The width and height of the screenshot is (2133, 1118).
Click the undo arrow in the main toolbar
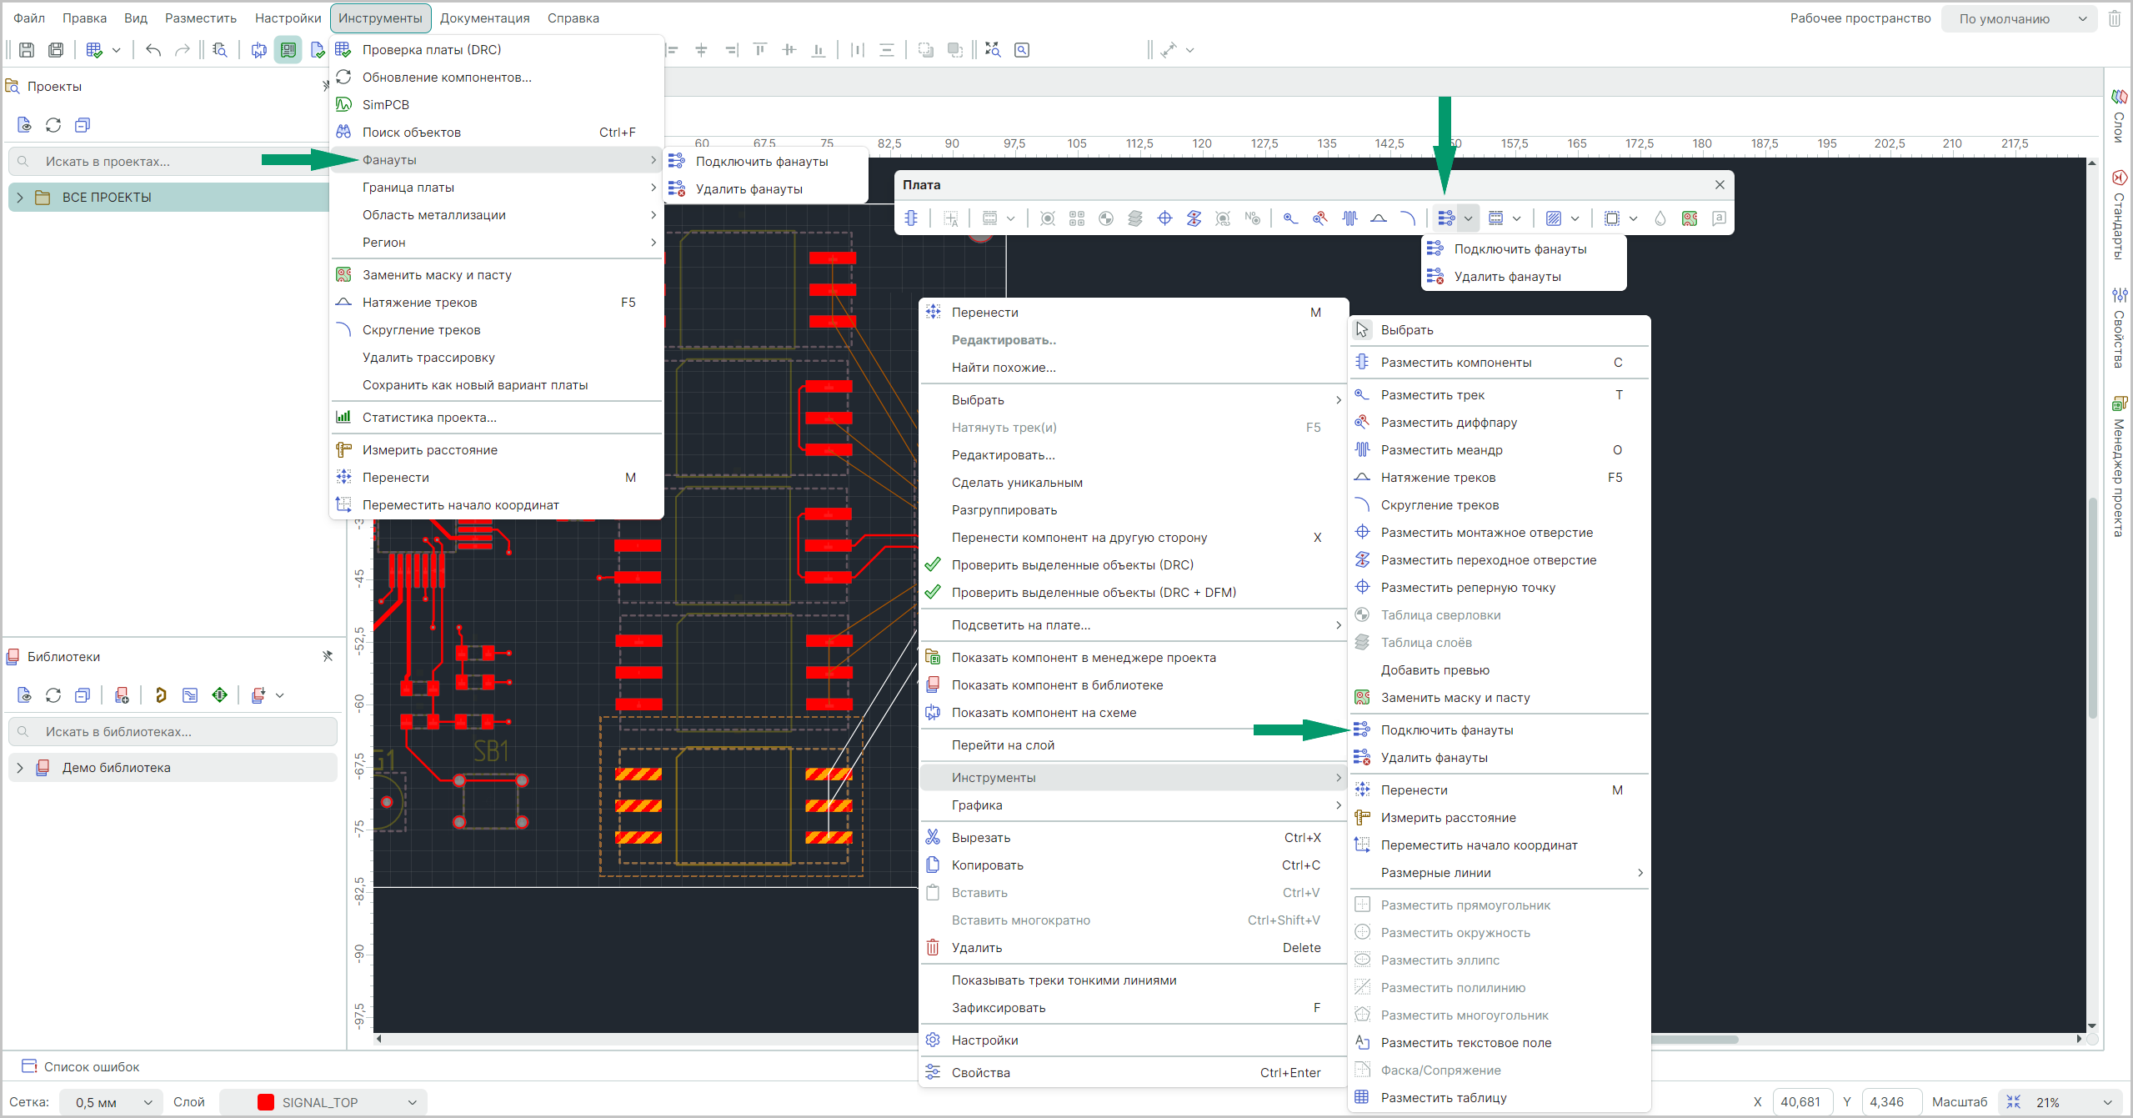tap(153, 50)
